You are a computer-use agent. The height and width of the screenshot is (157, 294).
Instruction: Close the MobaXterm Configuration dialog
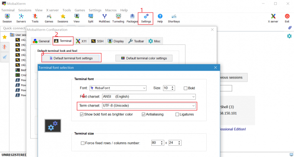(x=212, y=30)
